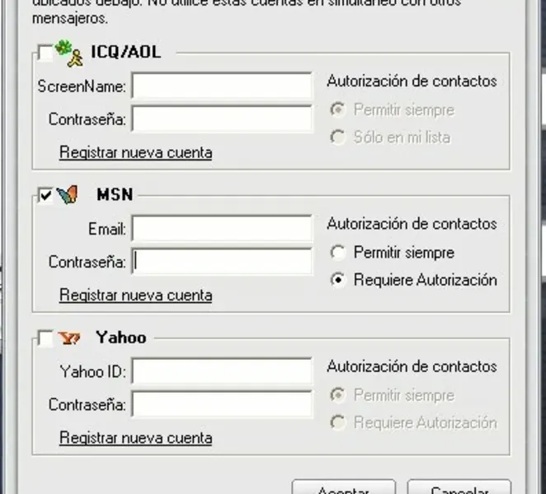Select Yahoo 'Permitir siempre' radio option

pos(337,395)
